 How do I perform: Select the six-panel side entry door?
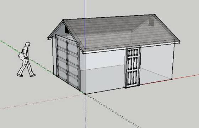[133, 68]
